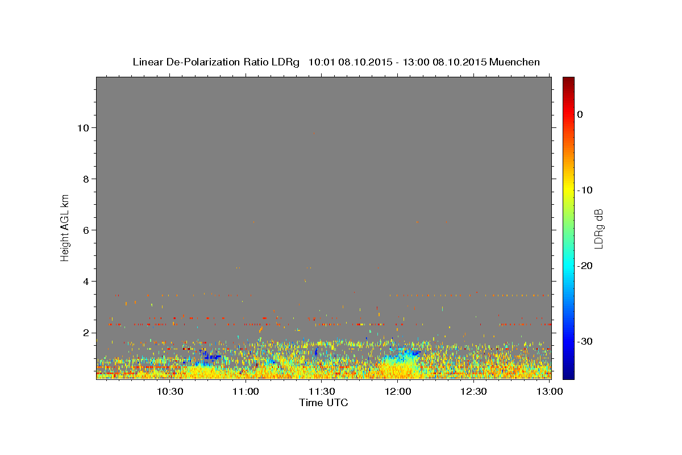The height and width of the screenshot is (455, 682).
Task: Click the cyan region of the colorbar
Action: point(568,266)
